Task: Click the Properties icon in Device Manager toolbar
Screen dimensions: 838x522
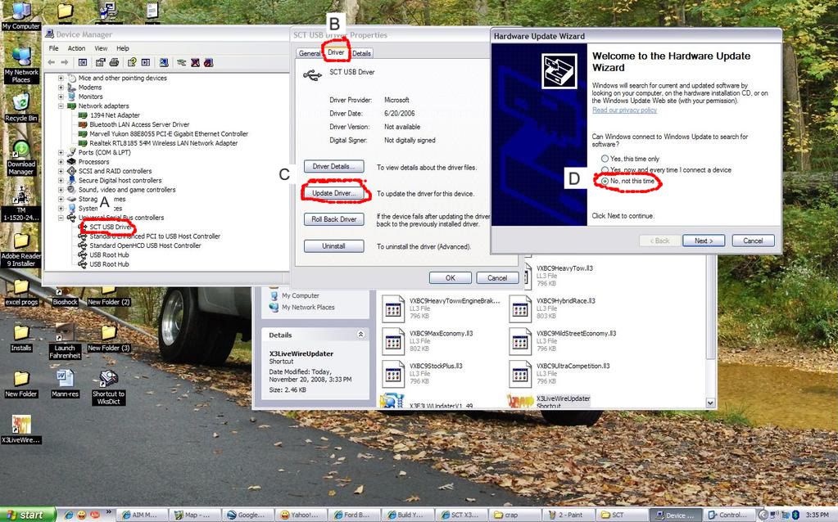Action: click(x=100, y=62)
